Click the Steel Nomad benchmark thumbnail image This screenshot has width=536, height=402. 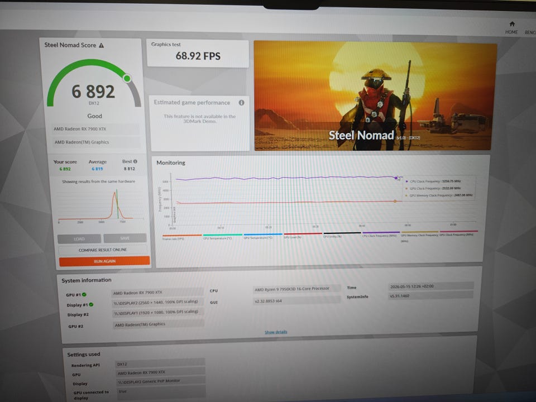click(375, 95)
